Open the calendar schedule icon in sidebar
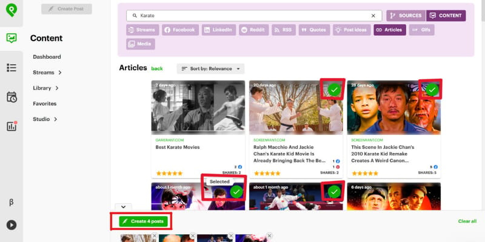 12,97
